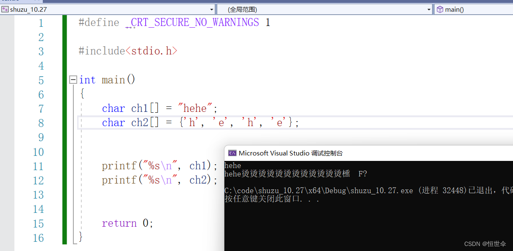The width and height of the screenshot is (513, 251).
Task: Select line number 3 in the gutter
Action: click(41, 52)
